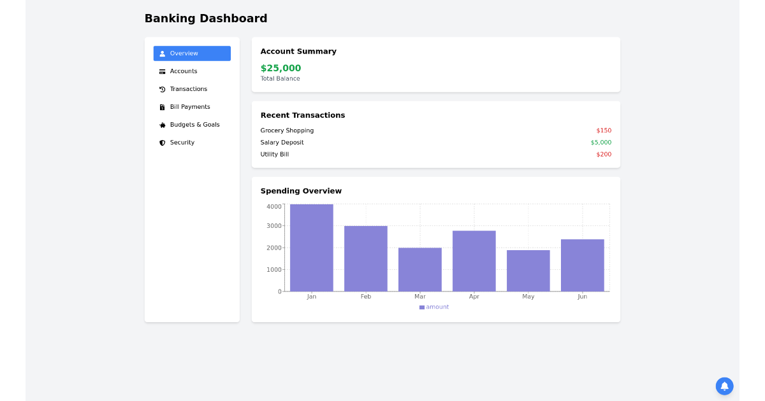Open the Bill Payments page
Screen dimensions: 765x401
click(191, 107)
